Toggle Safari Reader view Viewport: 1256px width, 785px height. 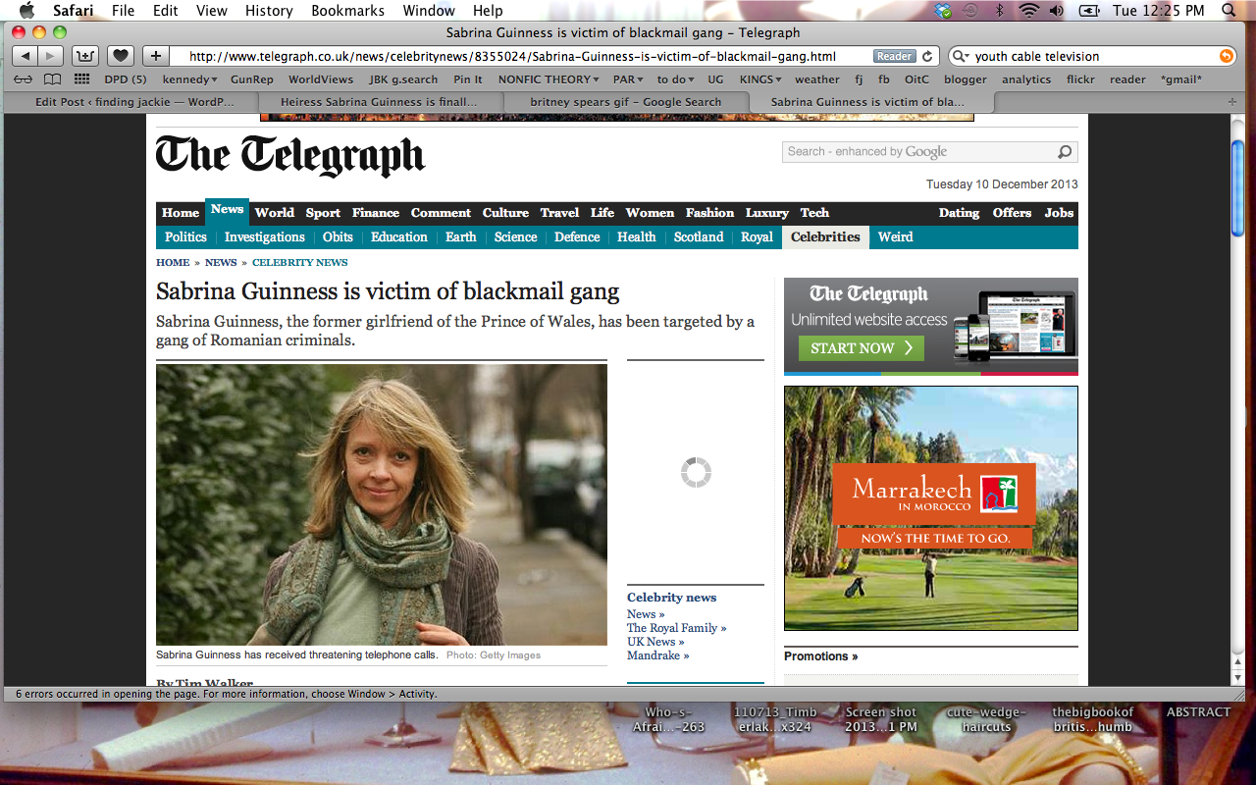click(x=894, y=56)
